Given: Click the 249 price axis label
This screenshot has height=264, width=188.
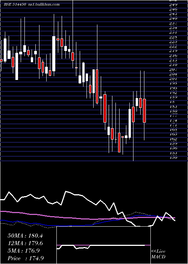Looking at the screenshot, I should tap(173, 5).
